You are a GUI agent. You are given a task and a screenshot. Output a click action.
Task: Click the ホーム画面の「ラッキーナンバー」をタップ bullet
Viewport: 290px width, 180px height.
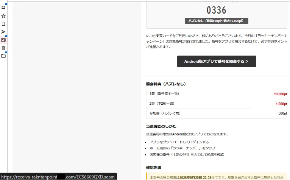(182, 148)
